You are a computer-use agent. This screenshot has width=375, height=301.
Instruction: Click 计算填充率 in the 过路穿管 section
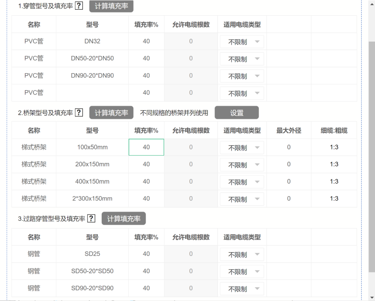click(x=124, y=218)
